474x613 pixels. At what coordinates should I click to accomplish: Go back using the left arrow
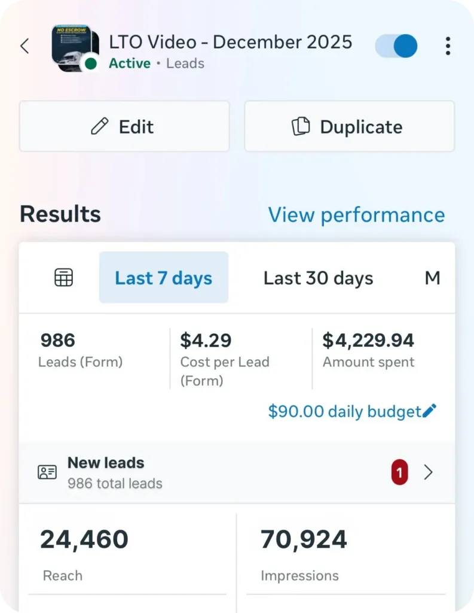tap(25, 46)
